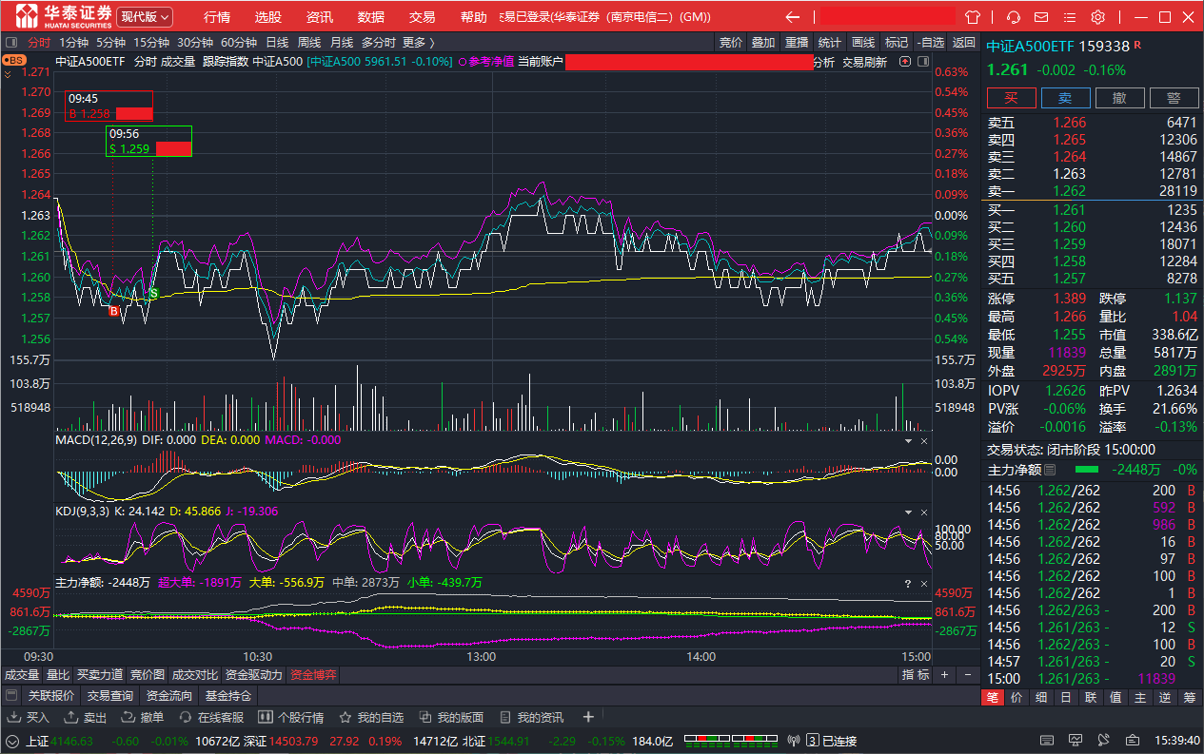Image resolution: width=1204 pixels, height=754 pixels.
Task: Add new shortcut with plus icon
Action: 588,717
